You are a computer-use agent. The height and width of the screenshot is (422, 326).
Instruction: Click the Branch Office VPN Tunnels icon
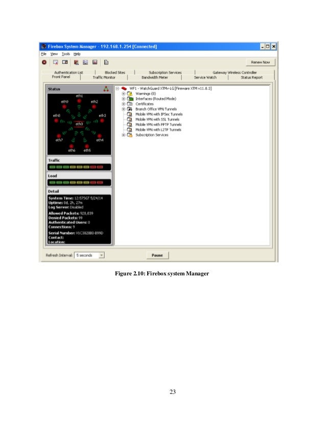tap(130, 109)
